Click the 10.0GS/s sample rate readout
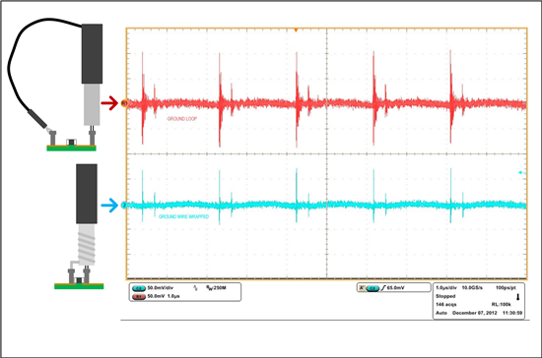Image resolution: width=542 pixels, height=358 pixels. [x=472, y=287]
